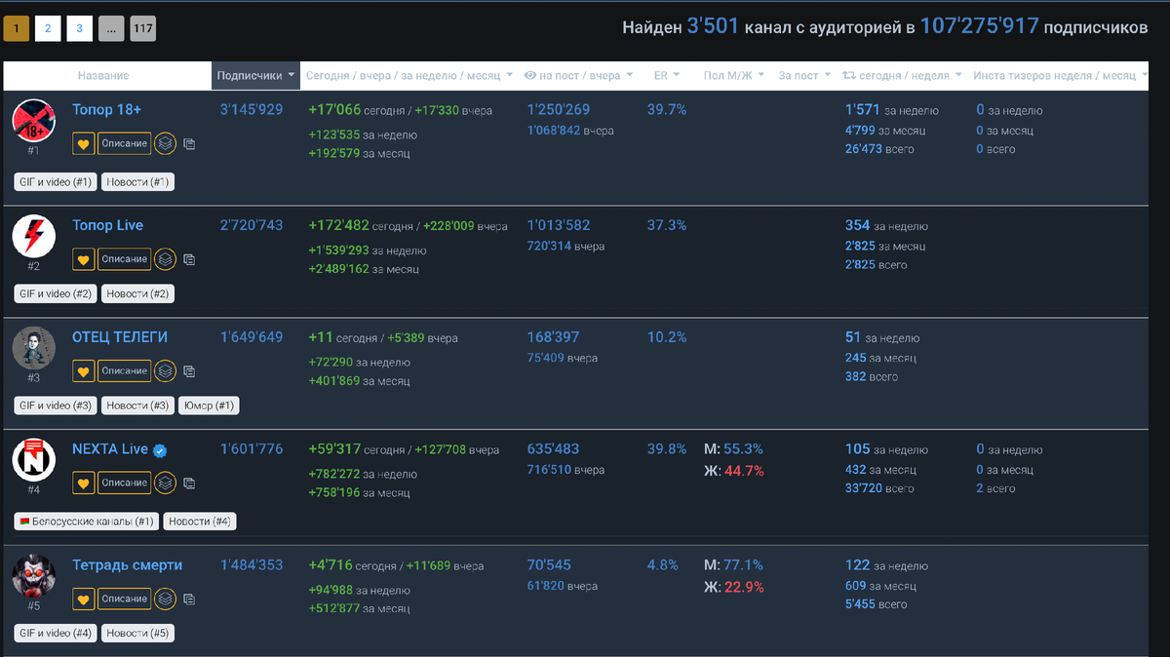Open ER column sort dropdown
Image resolution: width=1170 pixels, height=657 pixels.
pos(666,75)
